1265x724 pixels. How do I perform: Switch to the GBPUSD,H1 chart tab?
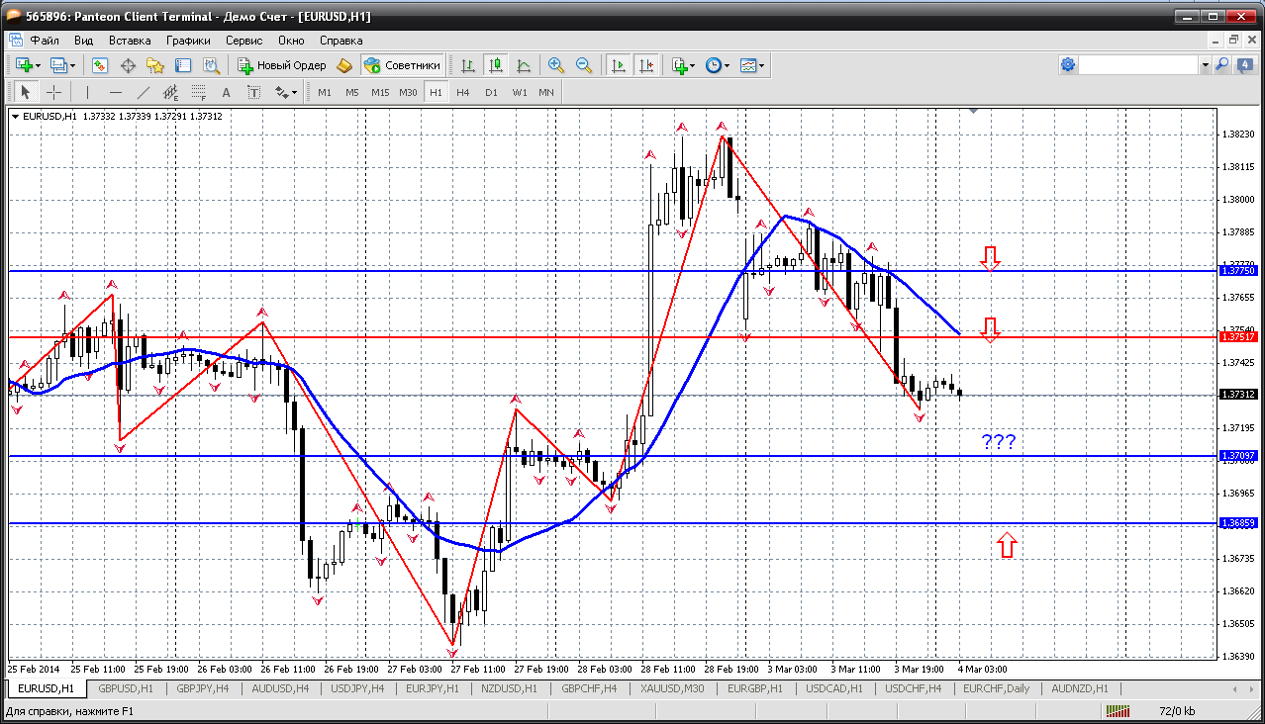pos(126,688)
